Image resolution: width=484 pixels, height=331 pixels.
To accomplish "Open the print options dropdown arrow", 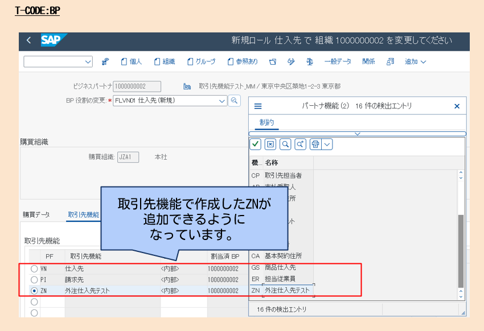I will pos(327,144).
